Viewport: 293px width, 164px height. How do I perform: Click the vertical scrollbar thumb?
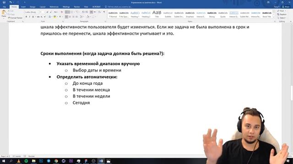(x=292, y=93)
